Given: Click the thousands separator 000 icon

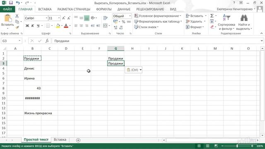Looking at the screenshot, I should click(129, 22).
